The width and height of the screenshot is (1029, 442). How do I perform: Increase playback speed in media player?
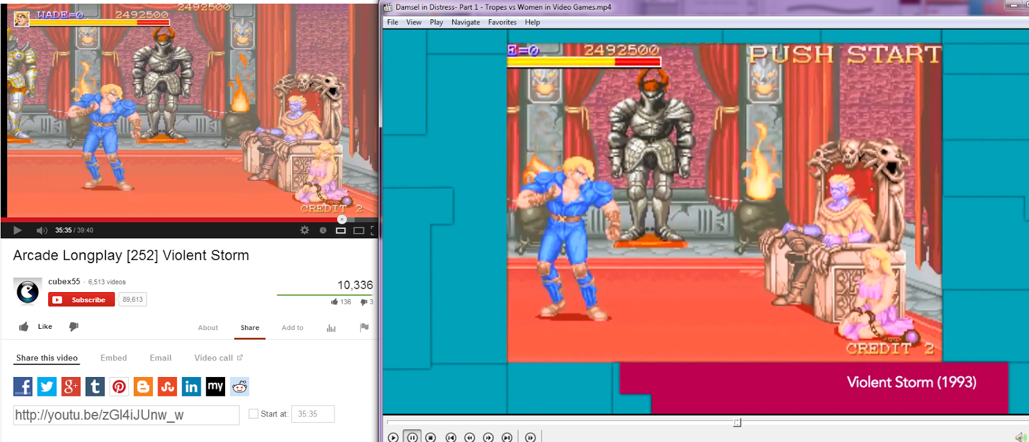(488, 437)
